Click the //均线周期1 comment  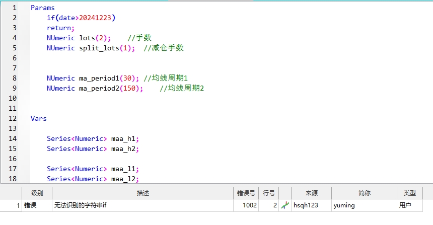(x=166, y=78)
